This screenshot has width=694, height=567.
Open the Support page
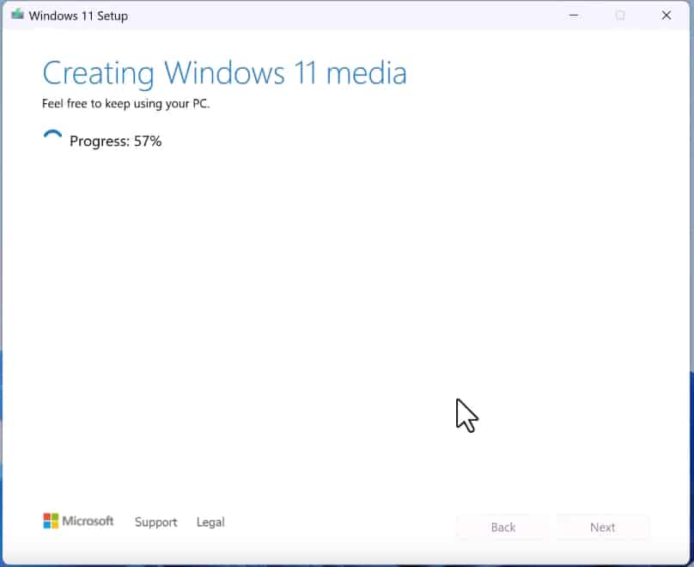click(x=155, y=522)
